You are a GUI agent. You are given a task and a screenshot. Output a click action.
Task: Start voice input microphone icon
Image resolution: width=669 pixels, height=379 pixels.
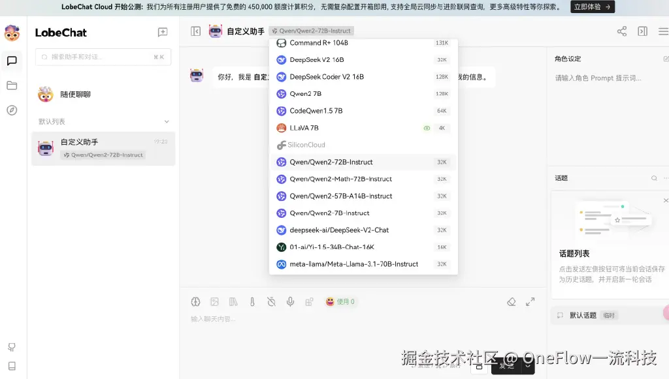coord(290,302)
